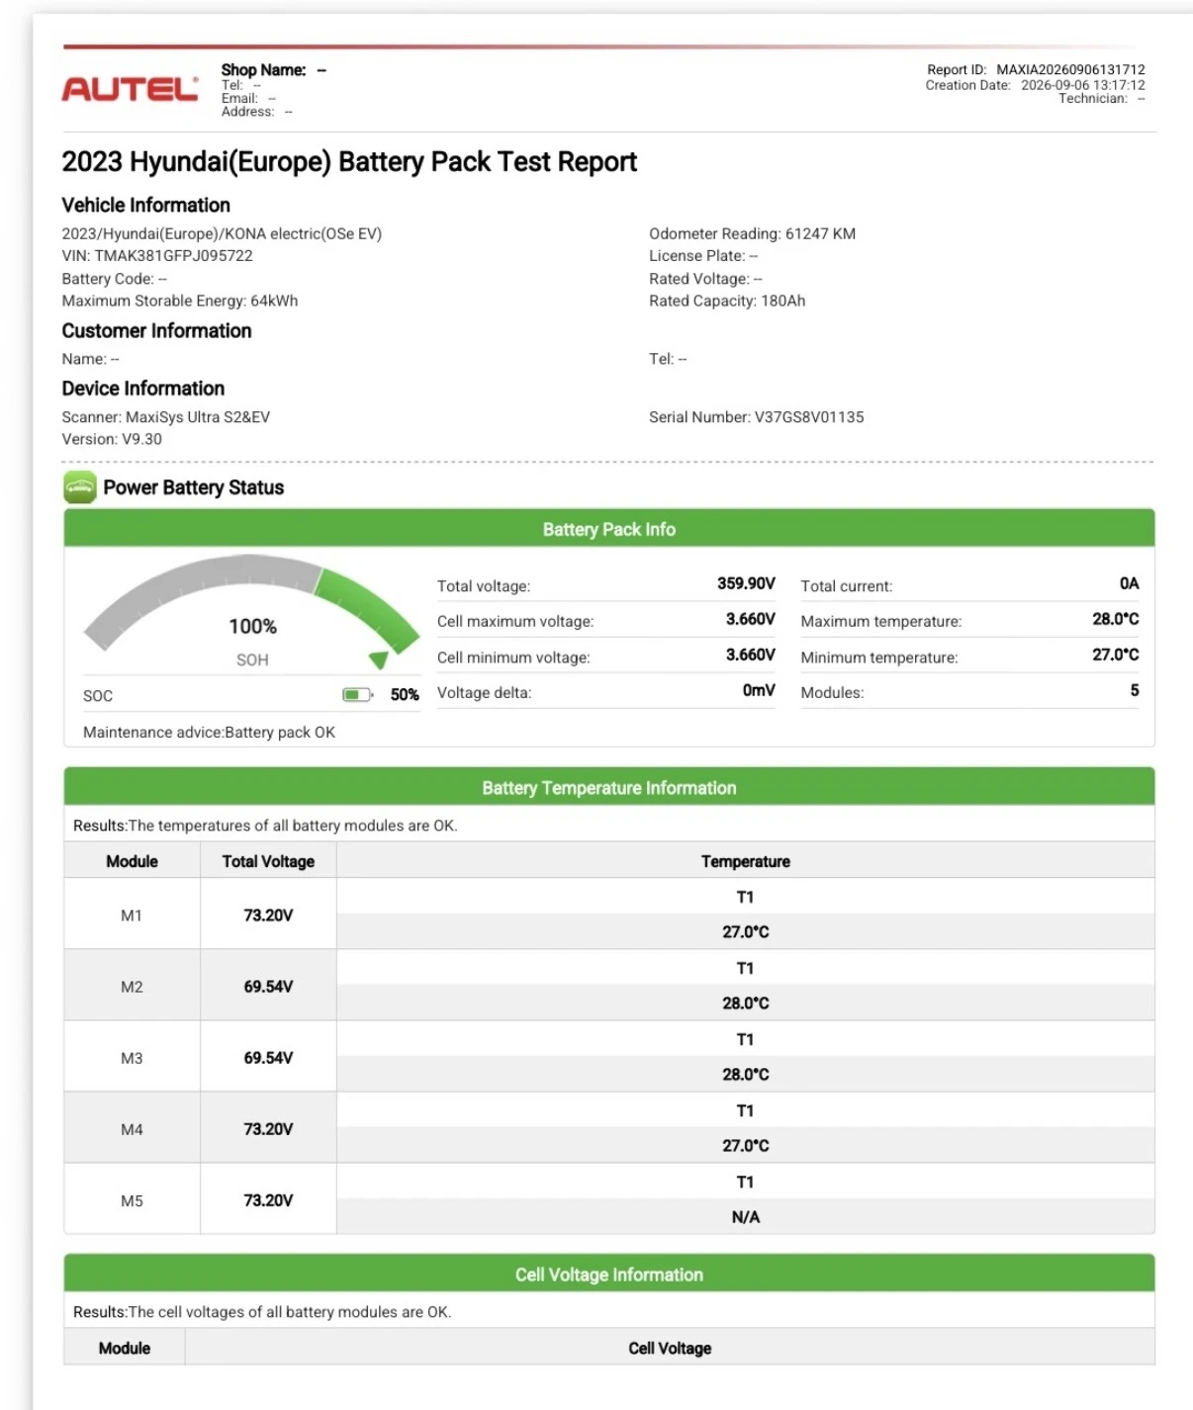Select the Battery Pack Info header
The image size is (1193, 1410).
(x=609, y=529)
